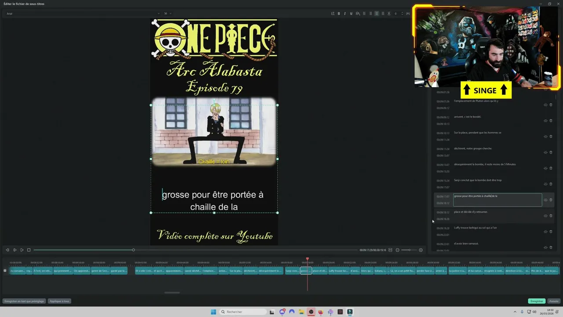Screen dimensions: 563x317
Task: Select the 'Sanji conc...' timeline clip
Action: point(292,271)
